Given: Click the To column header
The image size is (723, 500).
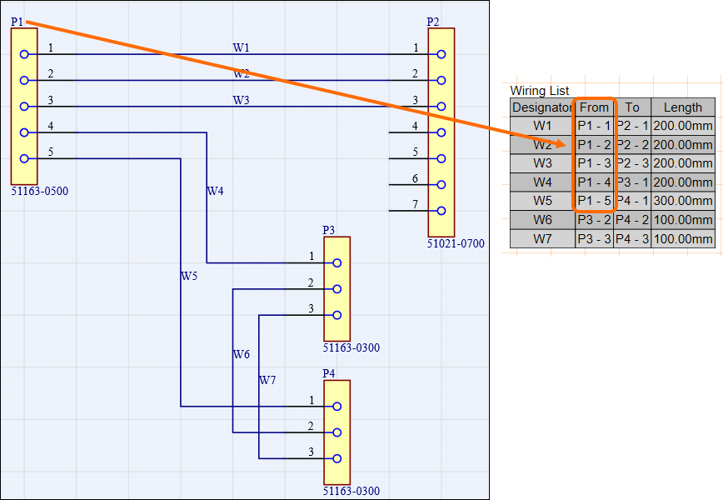Looking at the screenshot, I should point(632,107).
